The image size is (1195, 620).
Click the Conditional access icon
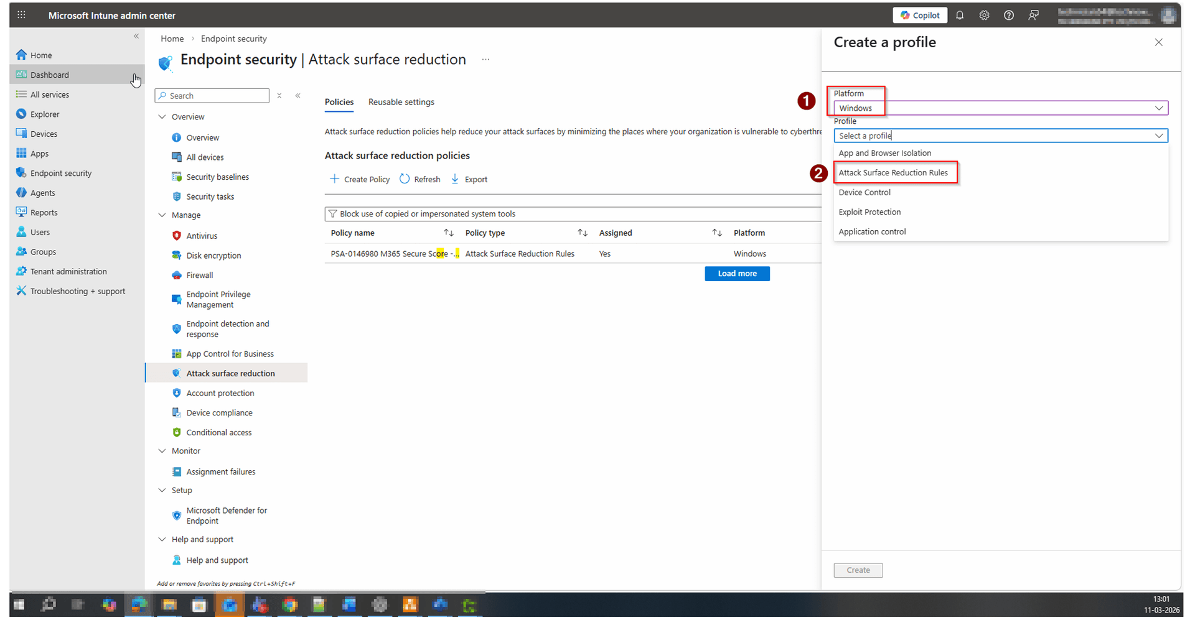pos(177,432)
